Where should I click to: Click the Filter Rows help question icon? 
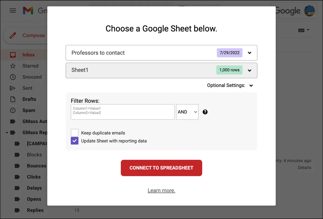205,112
